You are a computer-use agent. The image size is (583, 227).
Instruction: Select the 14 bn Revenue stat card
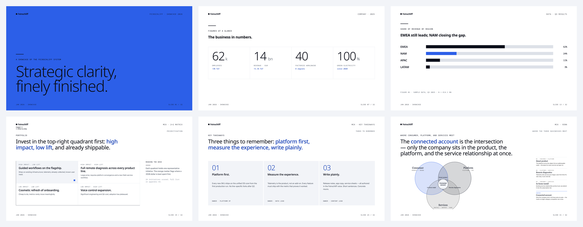[271, 63]
